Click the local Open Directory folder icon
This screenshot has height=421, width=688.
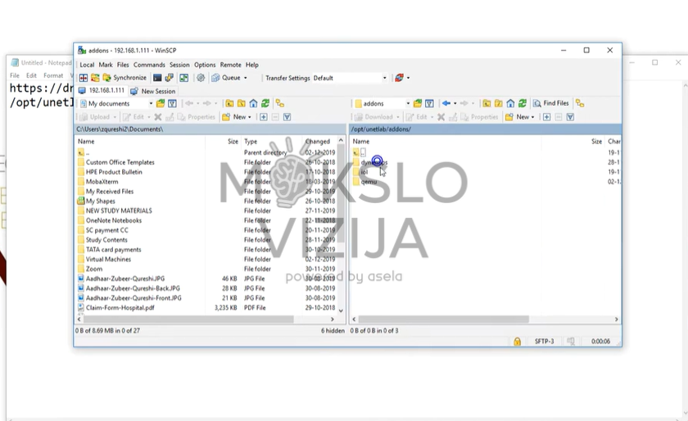pos(161,103)
